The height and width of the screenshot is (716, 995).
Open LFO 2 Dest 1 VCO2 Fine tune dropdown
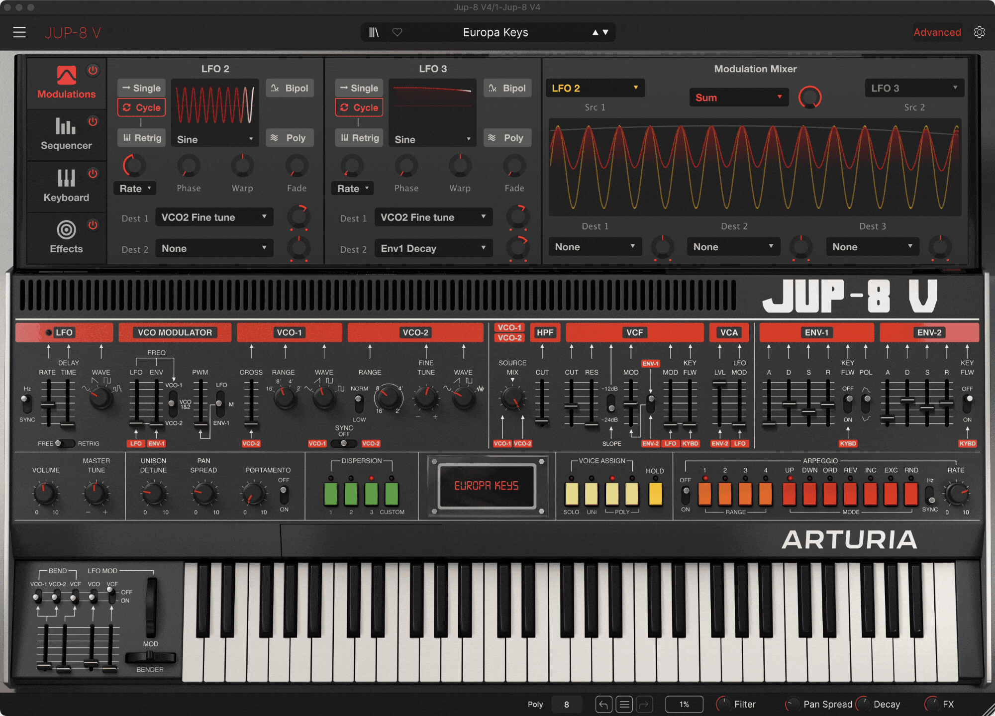[x=214, y=217]
